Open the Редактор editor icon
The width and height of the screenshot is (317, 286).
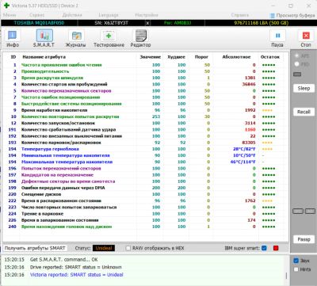coord(140,39)
